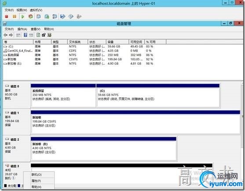Sort by the 文件系统 column header
Screen dimensions: 245x191
[x=78, y=42]
